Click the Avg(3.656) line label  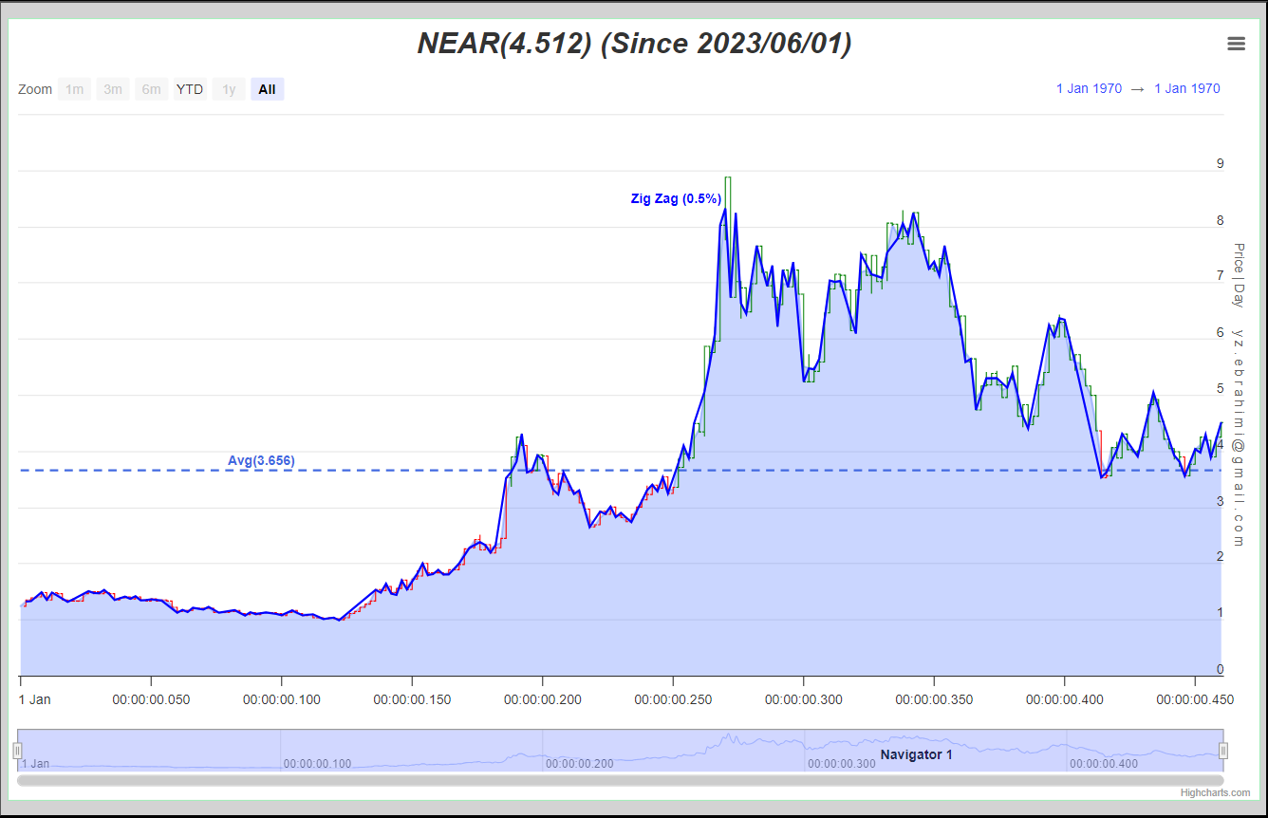(261, 460)
